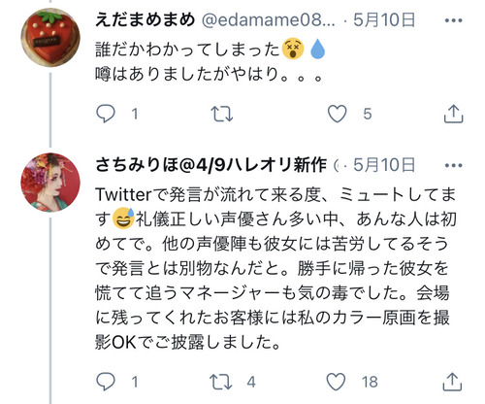This screenshot has width=485, height=404.
Task: Open more options on えだまめまめ's tweet
Action: (453, 20)
